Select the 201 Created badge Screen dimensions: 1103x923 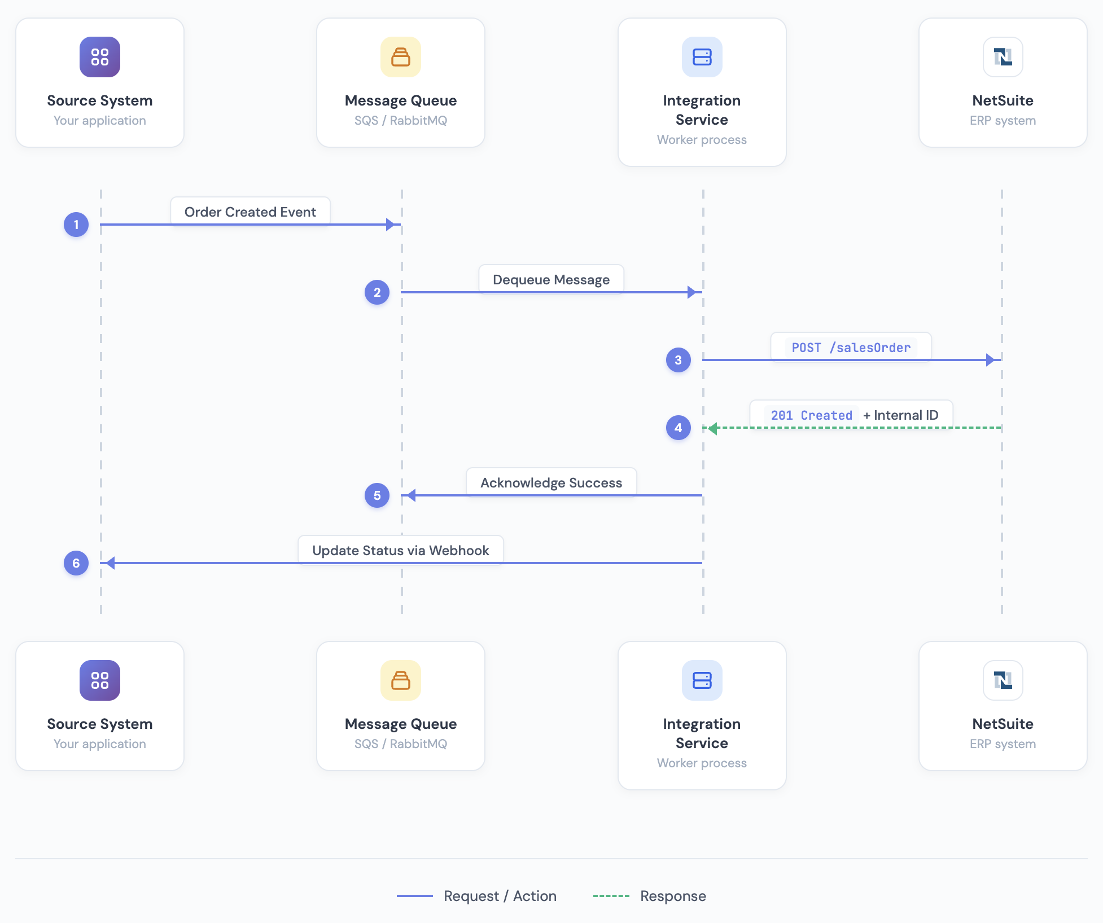coord(811,415)
